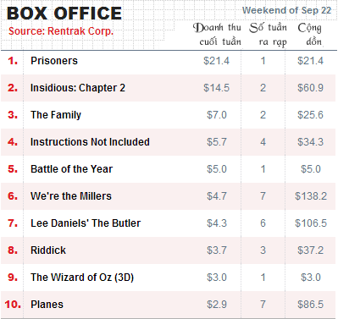338x319 pixels.
Task: Click rank number 10.
Action: pyautogui.click(x=13, y=305)
